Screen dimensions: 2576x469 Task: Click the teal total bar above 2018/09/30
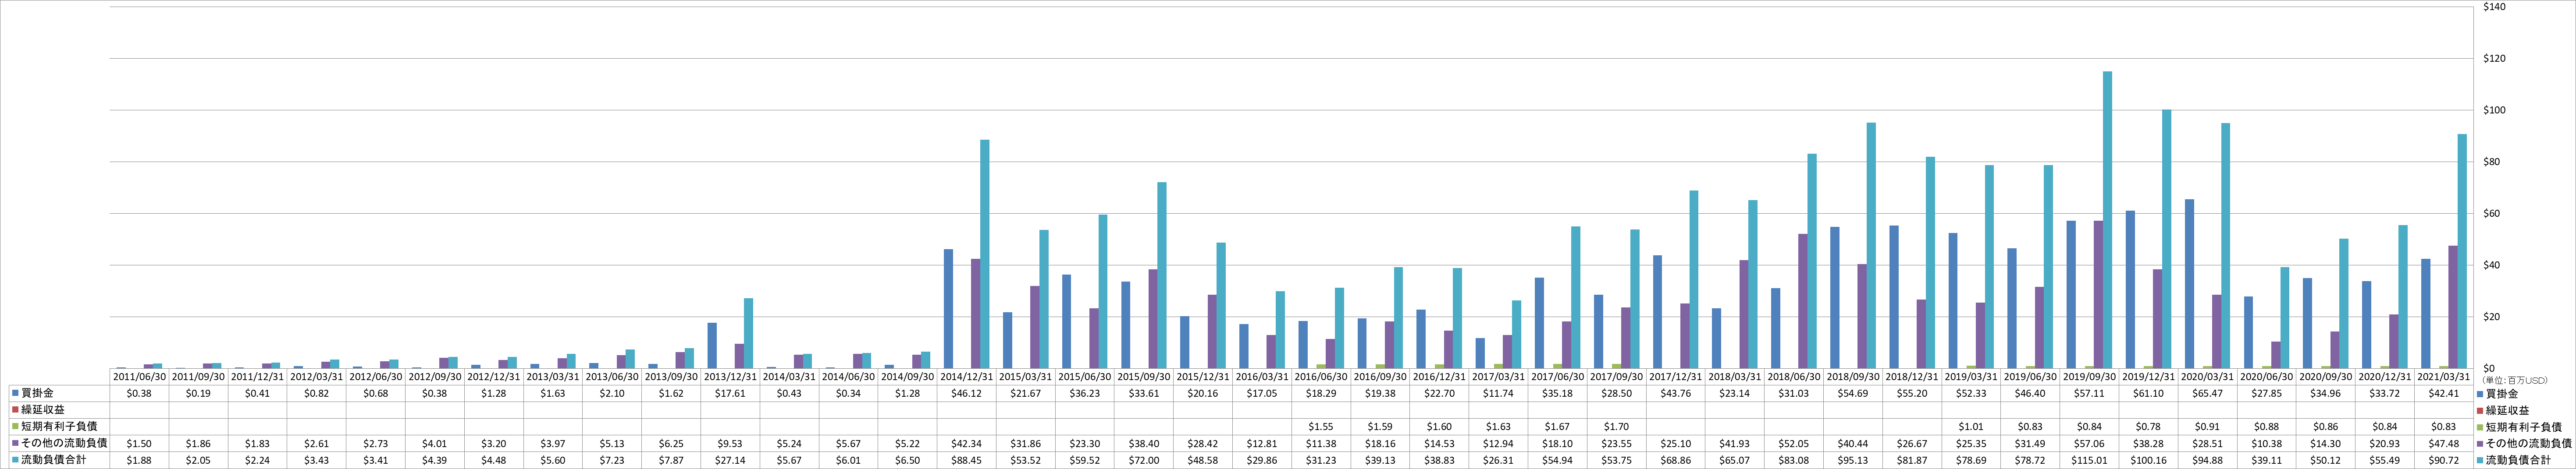[1871, 246]
